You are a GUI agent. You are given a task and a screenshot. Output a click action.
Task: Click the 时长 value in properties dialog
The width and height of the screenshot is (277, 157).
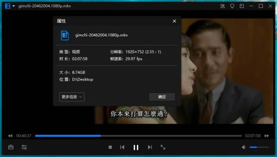coord(80,59)
